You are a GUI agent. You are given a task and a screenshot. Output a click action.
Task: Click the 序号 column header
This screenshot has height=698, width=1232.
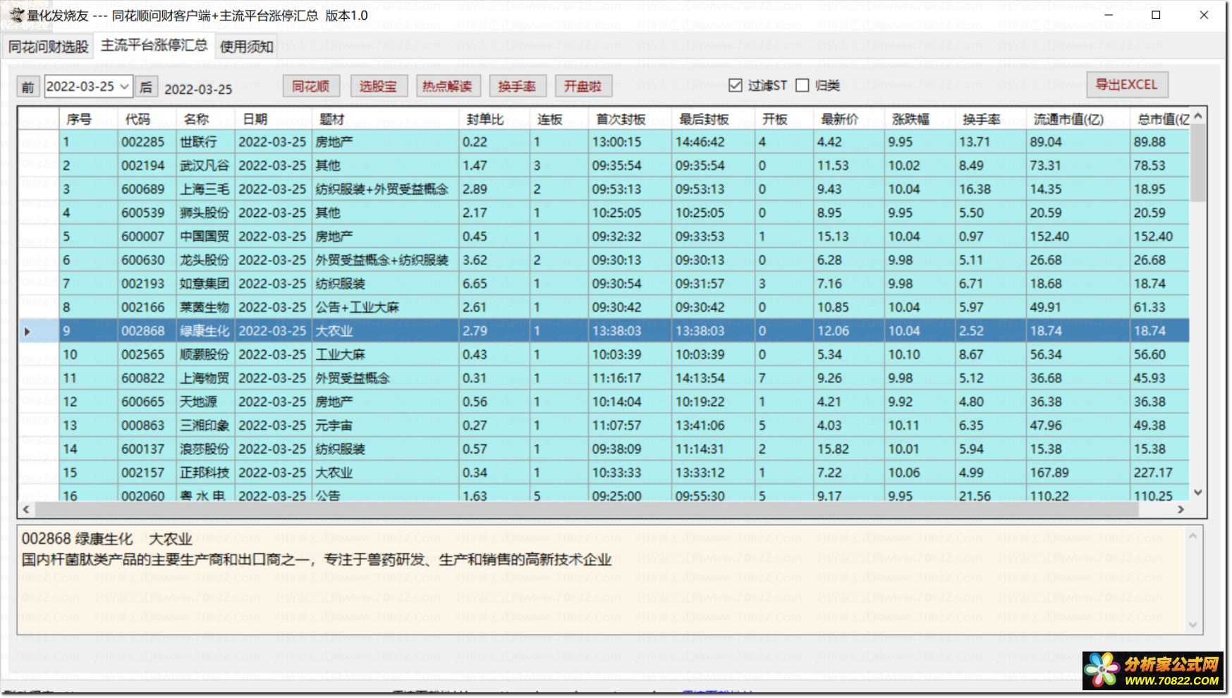88,119
